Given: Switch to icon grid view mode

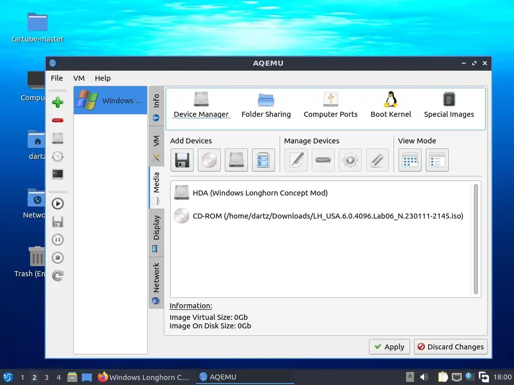Looking at the screenshot, I should [x=410, y=160].
